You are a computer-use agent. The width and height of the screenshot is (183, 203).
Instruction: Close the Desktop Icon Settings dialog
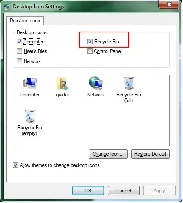[169, 4]
